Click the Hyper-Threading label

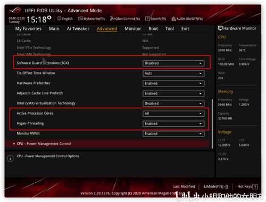pos(30,123)
